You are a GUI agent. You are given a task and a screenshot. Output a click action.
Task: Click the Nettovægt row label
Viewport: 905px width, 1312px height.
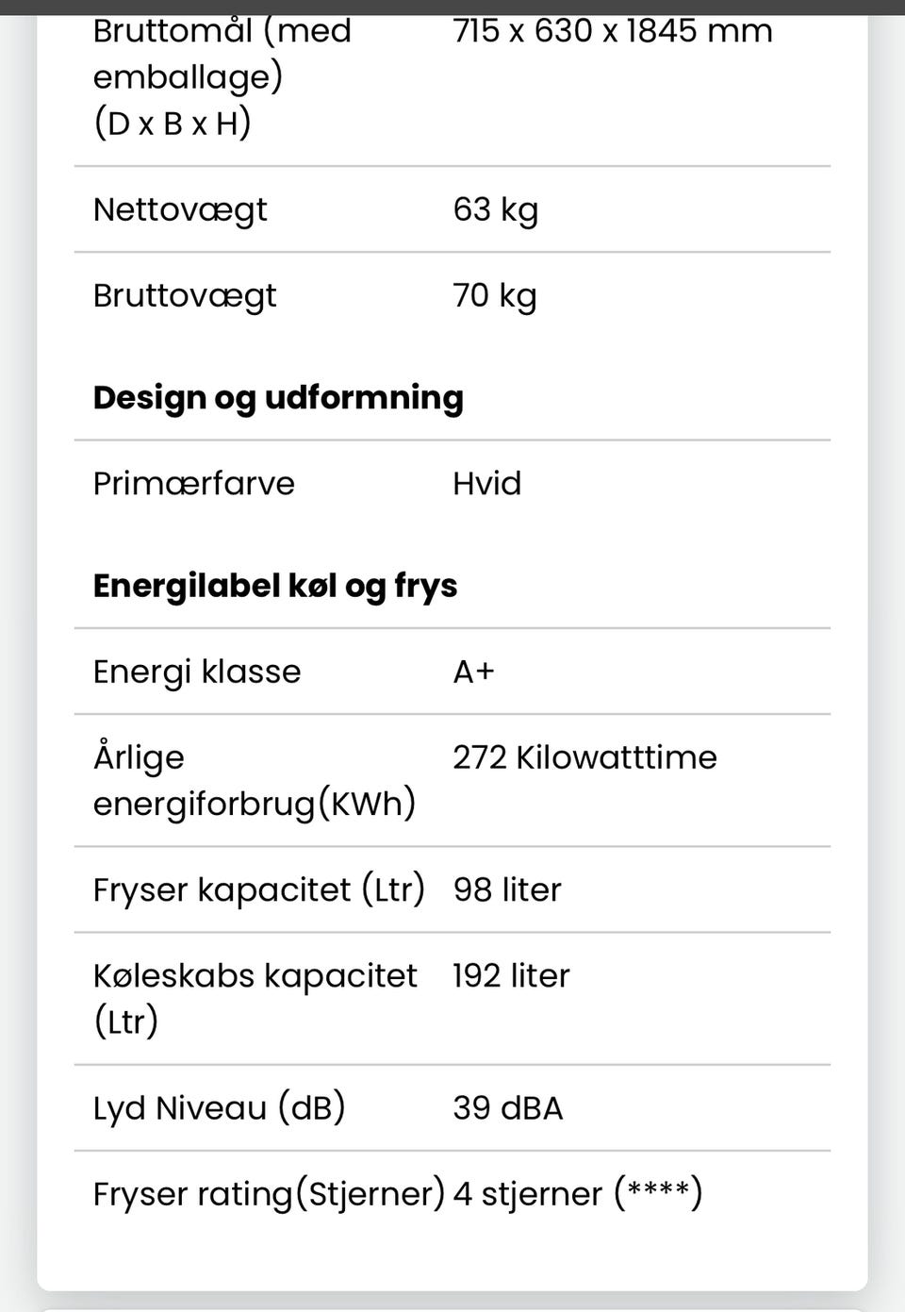(180, 209)
